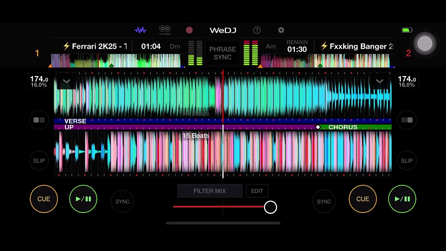This screenshot has height=251, width=446.
Task: Toggle deck 1 time display 01:04
Action: 151,46
